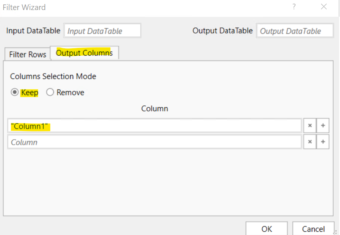Click the plus icon beside the empty Column row
The width and height of the screenshot is (340, 235).
(323, 142)
